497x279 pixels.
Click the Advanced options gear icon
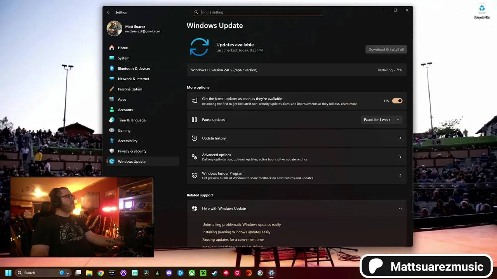tap(195, 157)
